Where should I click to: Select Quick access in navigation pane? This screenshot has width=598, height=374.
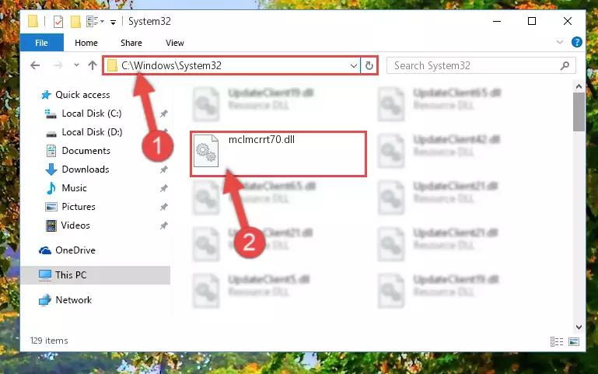pos(82,95)
